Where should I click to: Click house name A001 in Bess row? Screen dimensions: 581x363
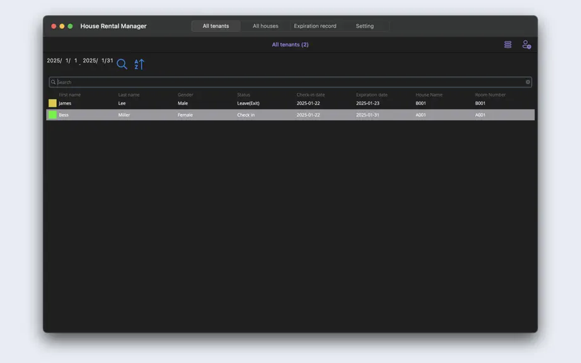420,115
